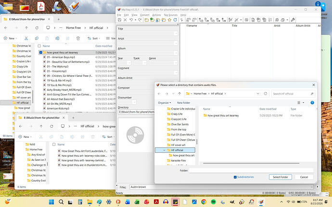The height and width of the screenshot is (207, 332).
Task: Click the Back arrow in the folder dialog
Action: point(159,94)
